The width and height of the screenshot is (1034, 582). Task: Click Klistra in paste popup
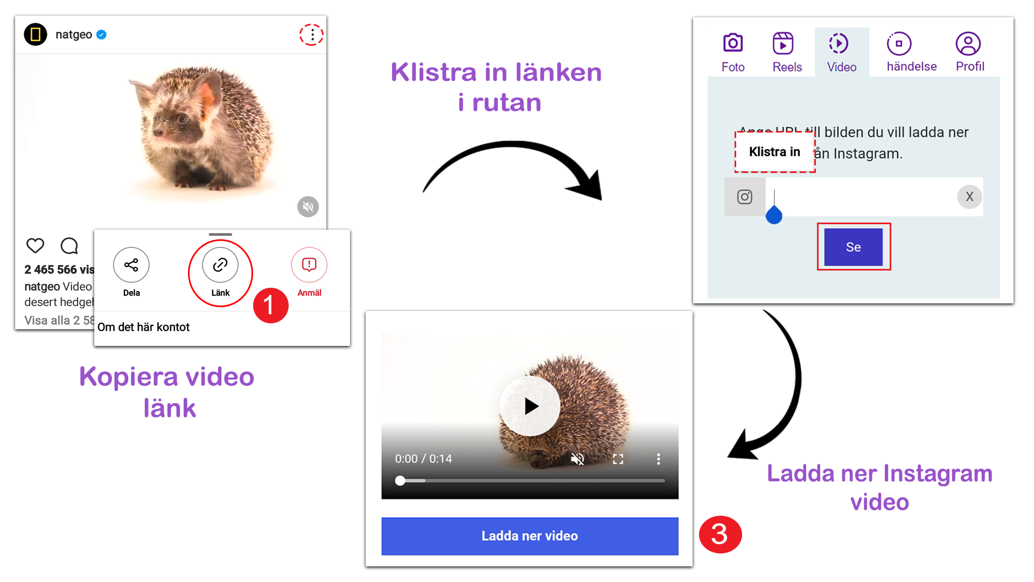775,152
